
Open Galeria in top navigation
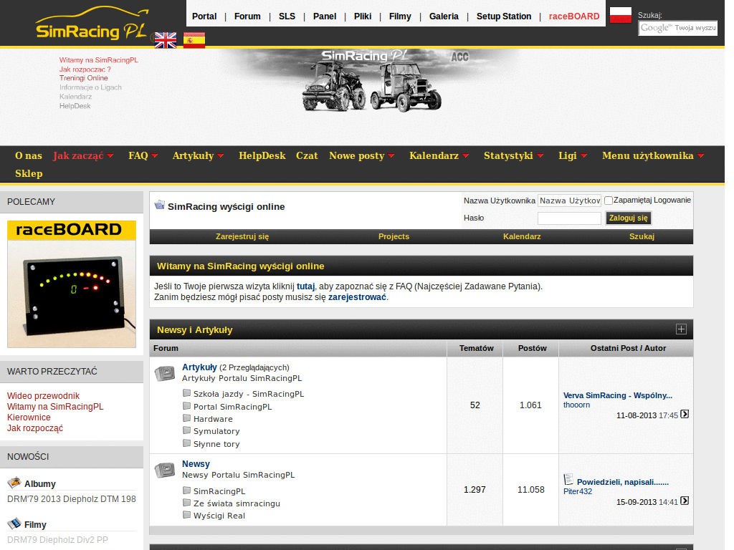click(444, 16)
